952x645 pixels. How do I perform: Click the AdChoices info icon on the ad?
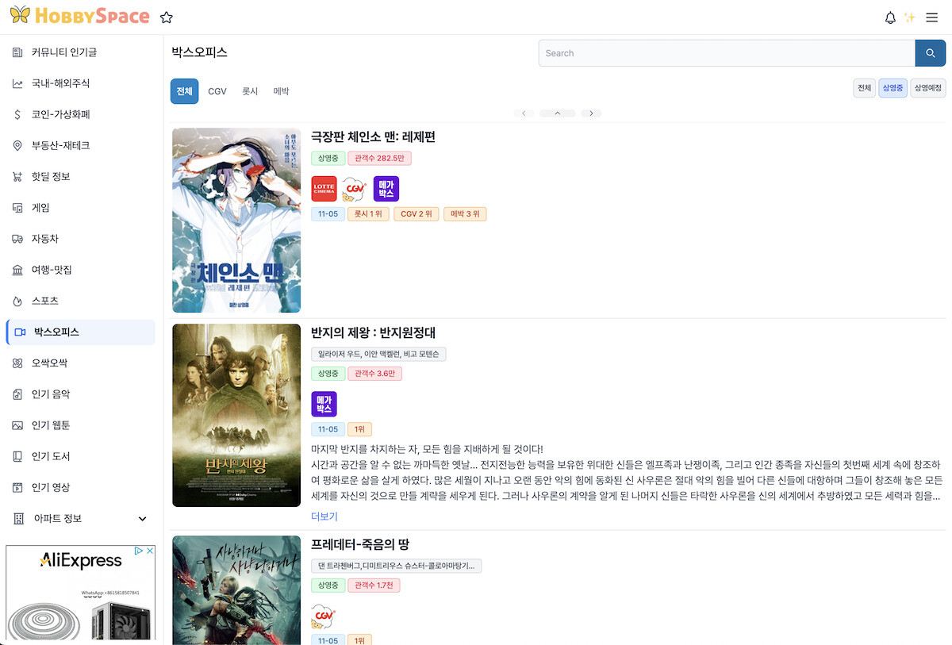pos(138,551)
